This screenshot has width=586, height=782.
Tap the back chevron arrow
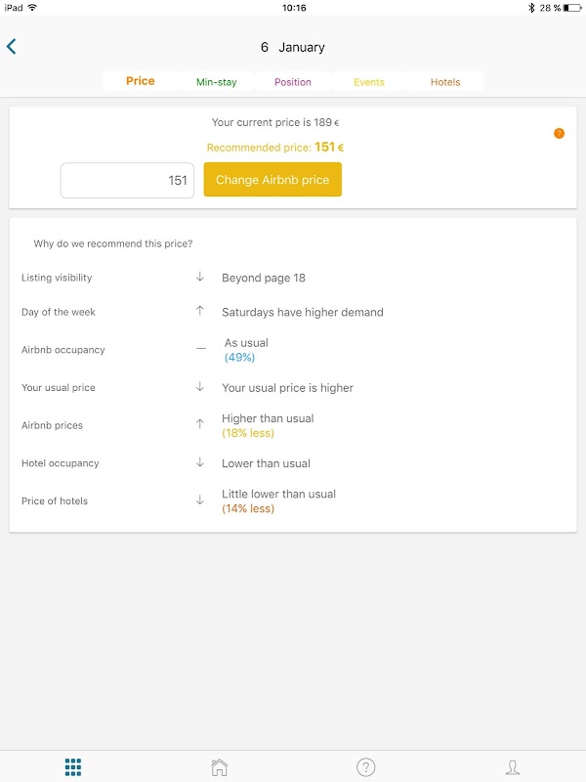12,46
